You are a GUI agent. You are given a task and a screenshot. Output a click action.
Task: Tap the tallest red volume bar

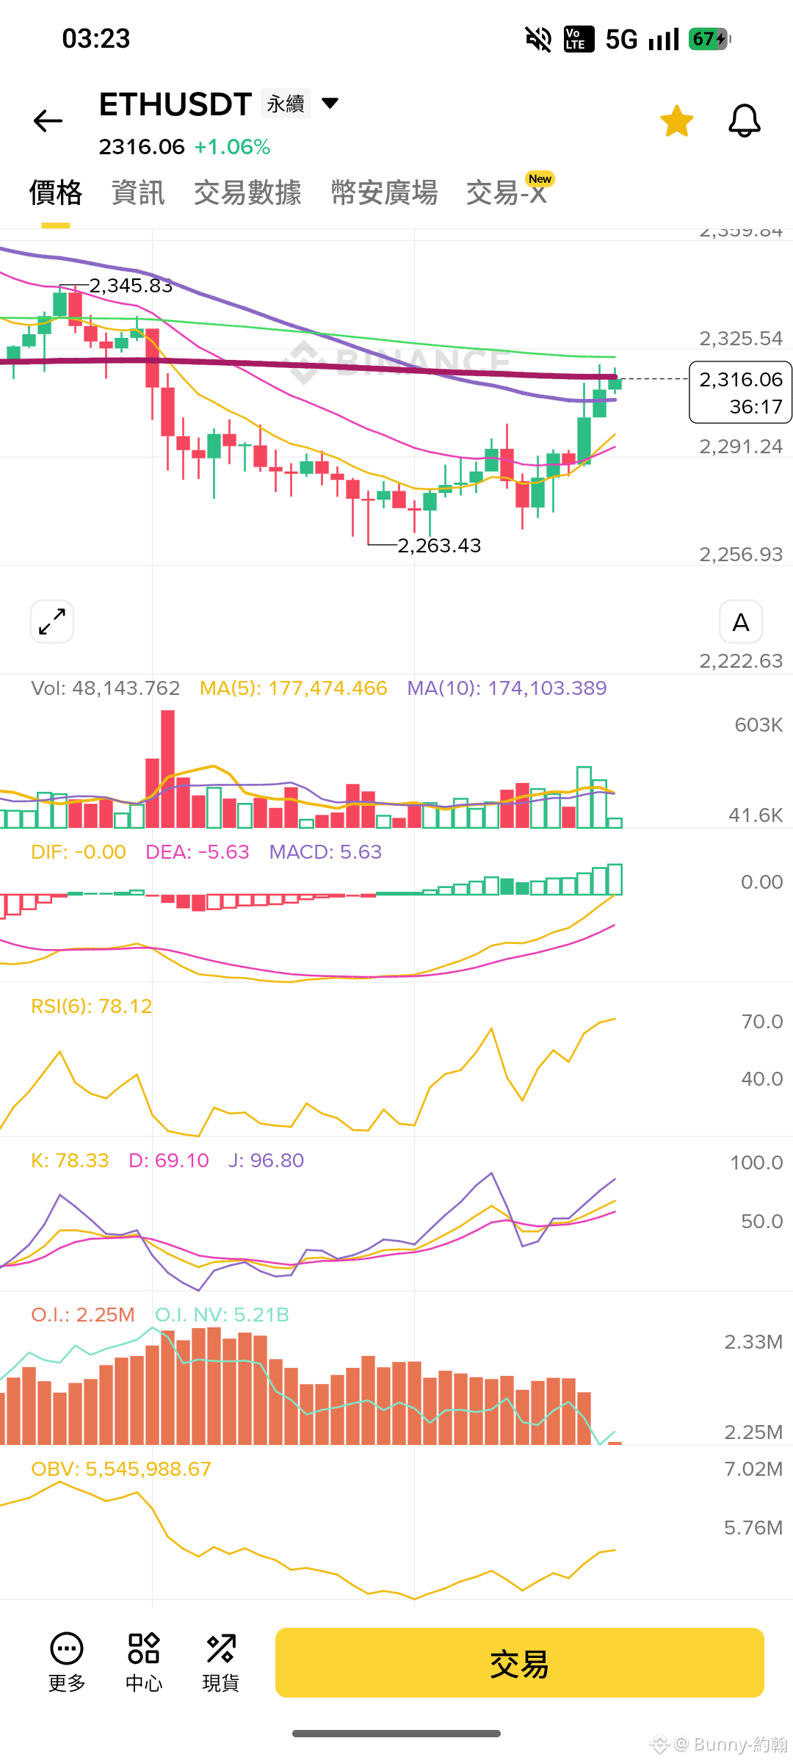(167, 768)
